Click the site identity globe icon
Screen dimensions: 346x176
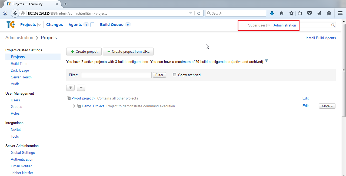[23, 13]
